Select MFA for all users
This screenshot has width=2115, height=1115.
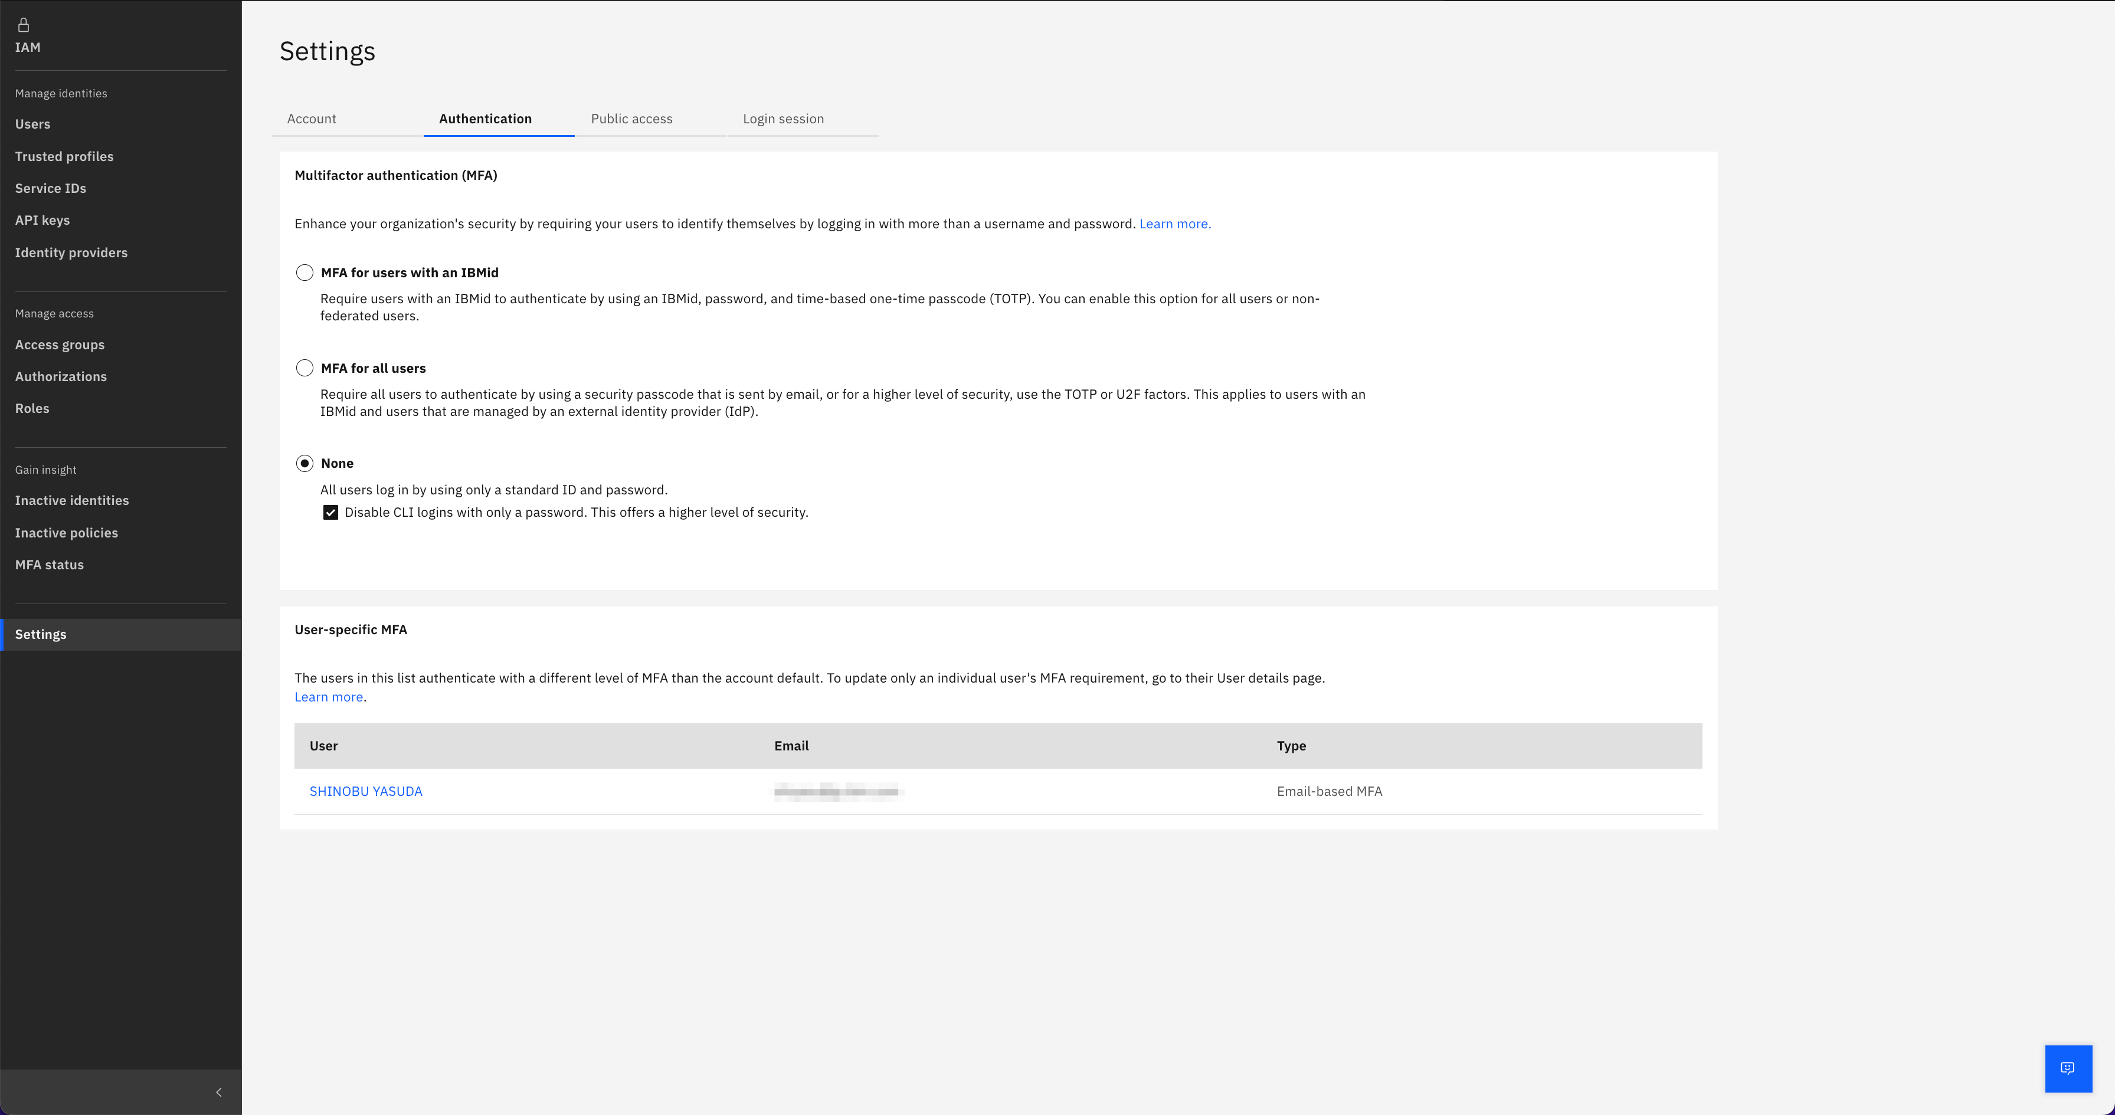click(x=305, y=368)
